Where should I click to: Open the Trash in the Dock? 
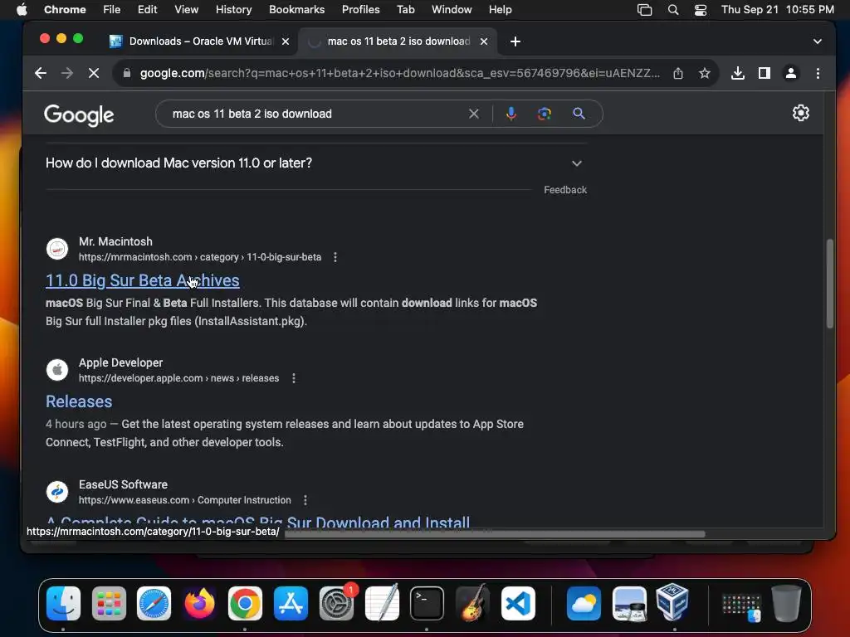point(786,604)
